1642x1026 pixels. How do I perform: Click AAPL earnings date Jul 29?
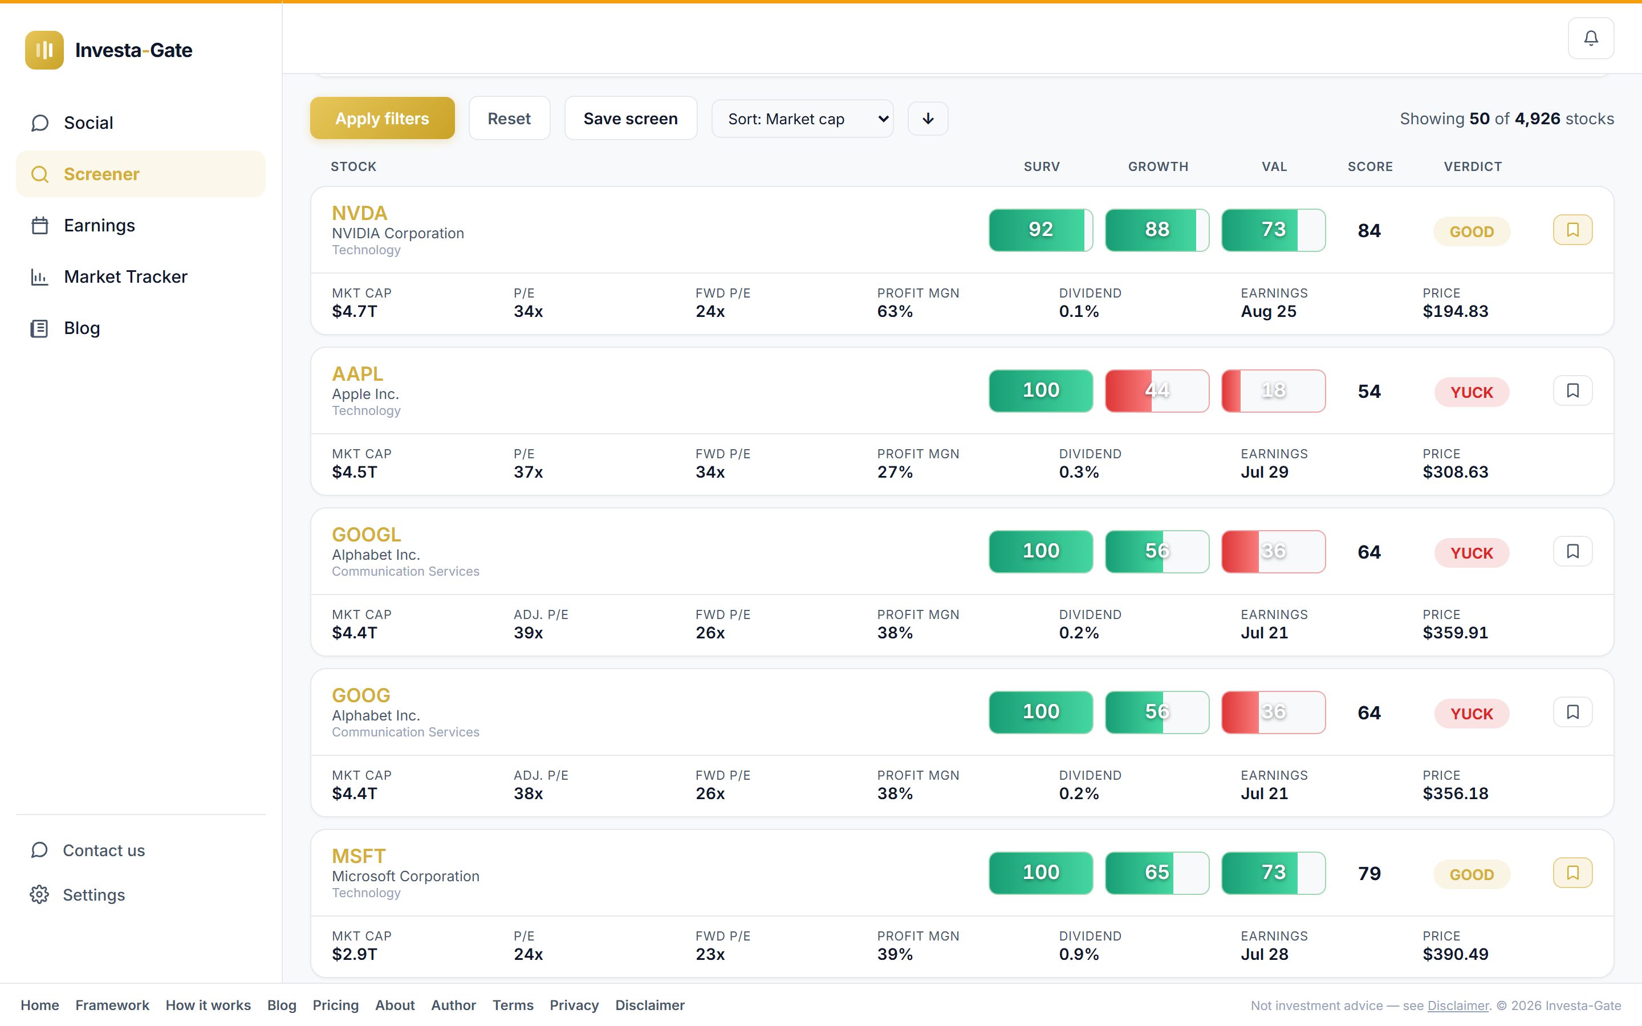(x=1264, y=473)
